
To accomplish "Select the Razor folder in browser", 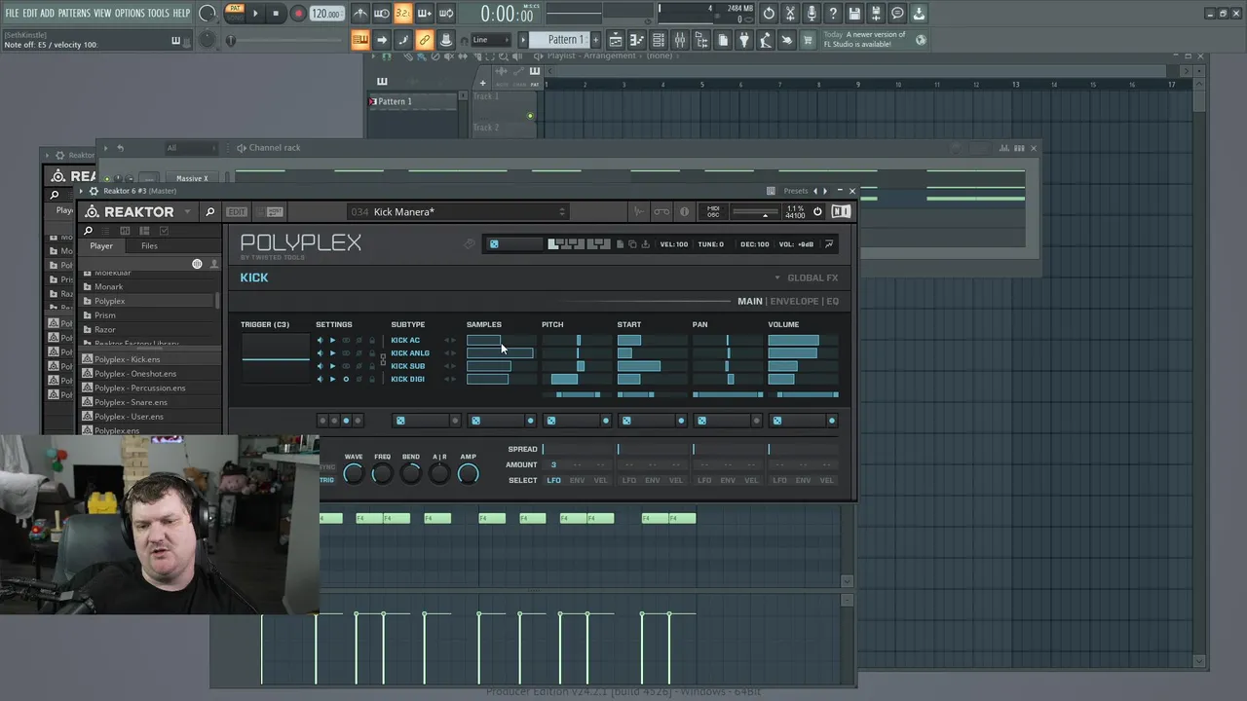I will click(x=104, y=330).
